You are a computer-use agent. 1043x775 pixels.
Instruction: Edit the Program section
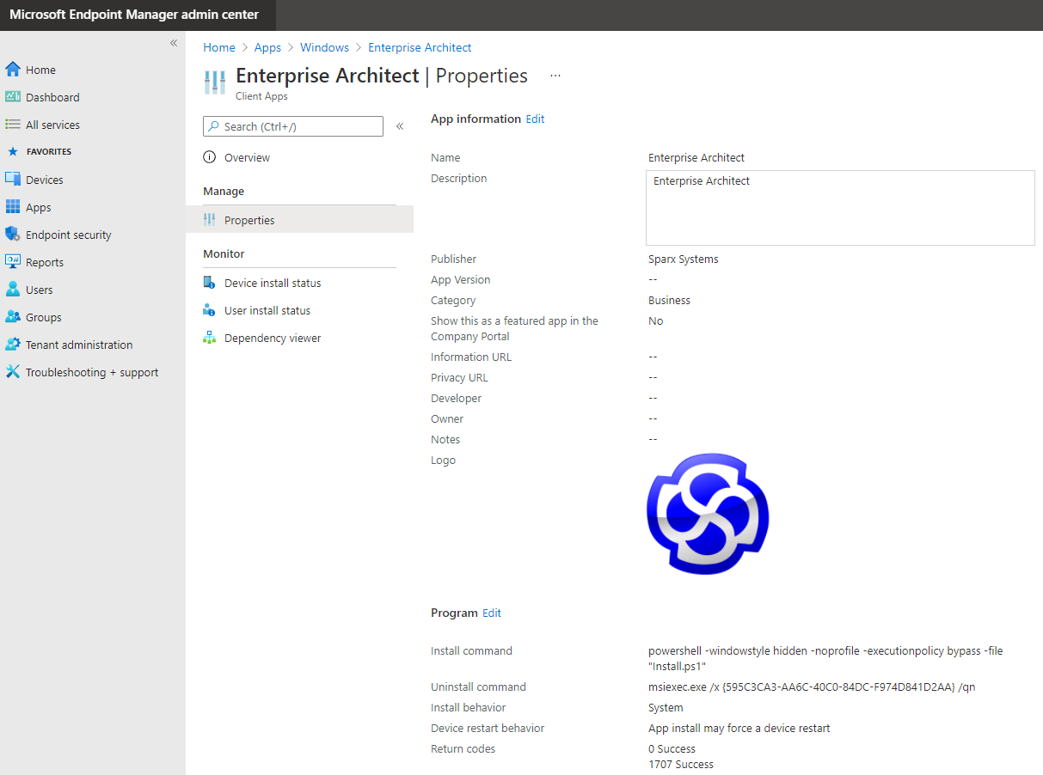492,613
